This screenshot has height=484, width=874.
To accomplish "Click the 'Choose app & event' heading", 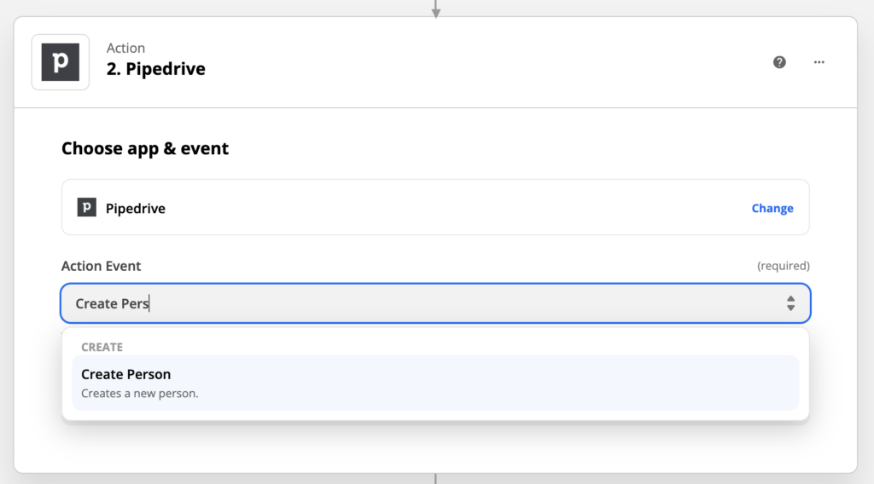I will (145, 148).
